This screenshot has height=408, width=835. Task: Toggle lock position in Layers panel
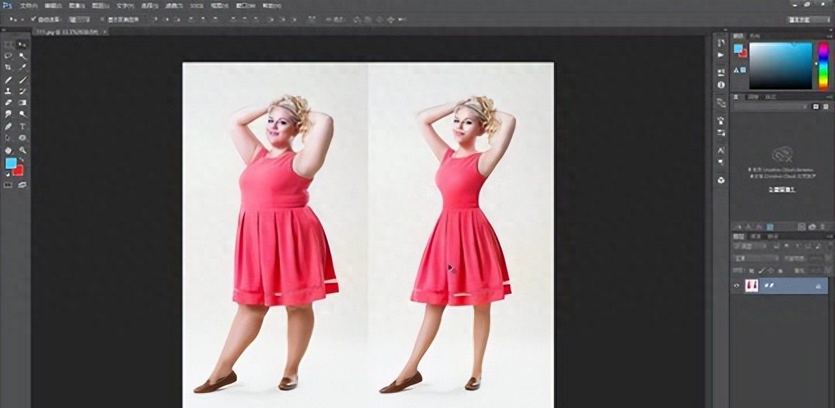770,270
